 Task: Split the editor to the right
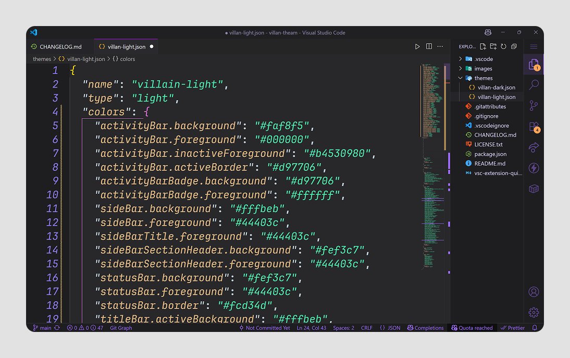pyautogui.click(x=429, y=46)
